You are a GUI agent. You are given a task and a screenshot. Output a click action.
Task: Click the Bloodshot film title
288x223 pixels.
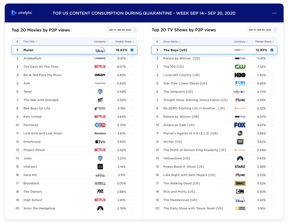pyautogui.click(x=31, y=183)
